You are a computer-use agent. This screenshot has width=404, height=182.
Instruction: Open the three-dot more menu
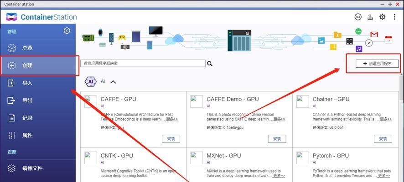pyautogui.click(x=394, y=17)
